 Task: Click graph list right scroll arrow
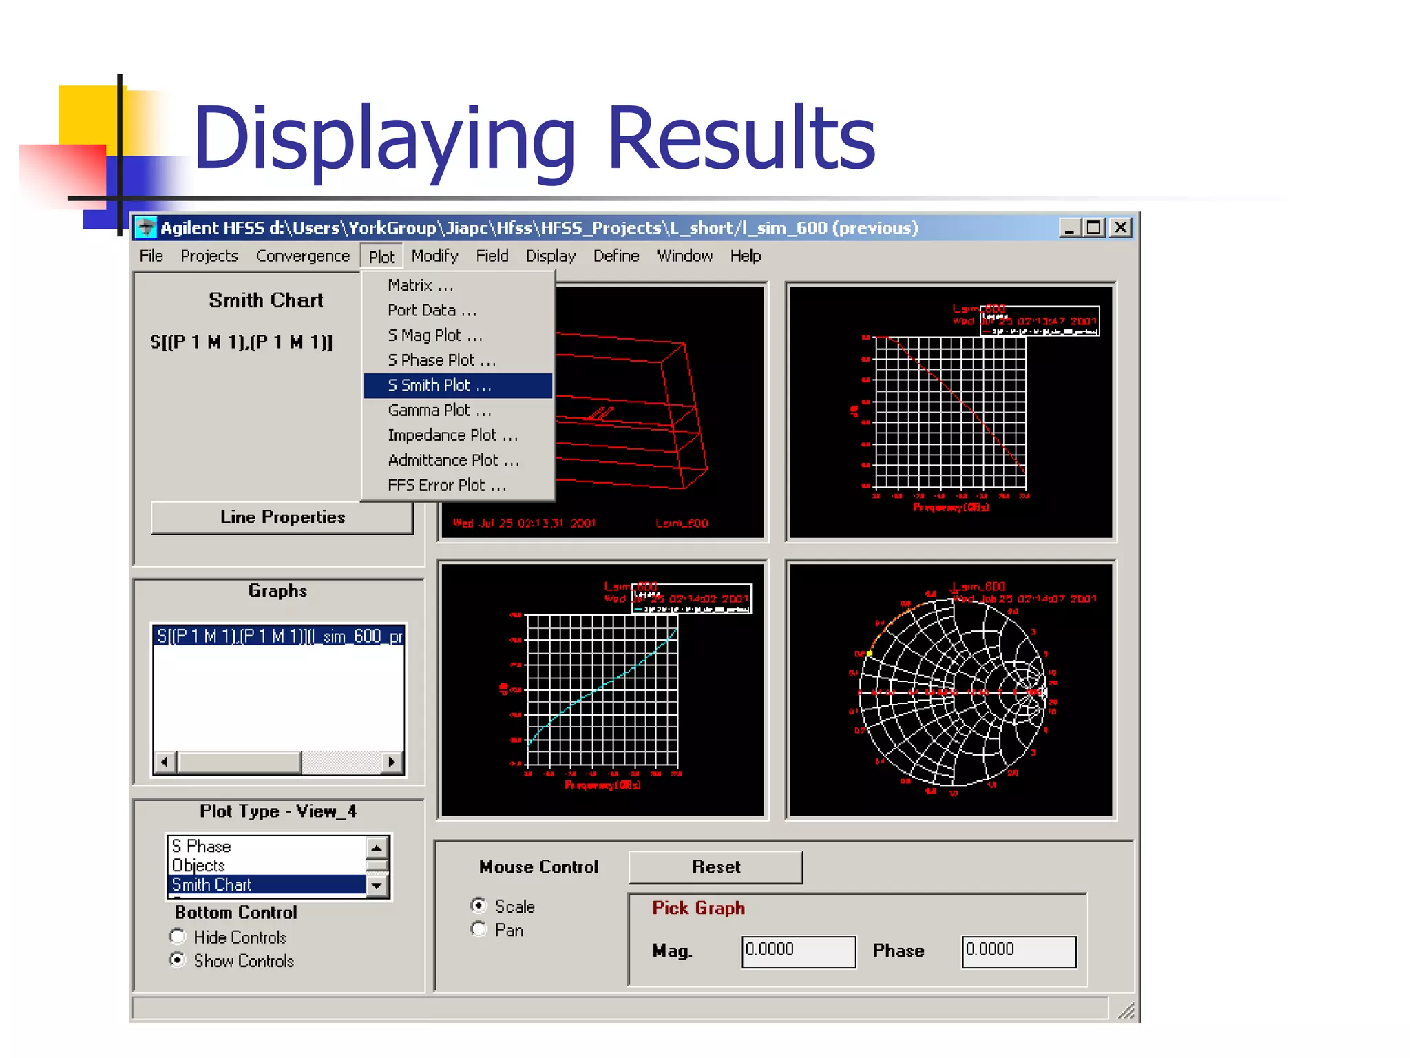click(392, 762)
